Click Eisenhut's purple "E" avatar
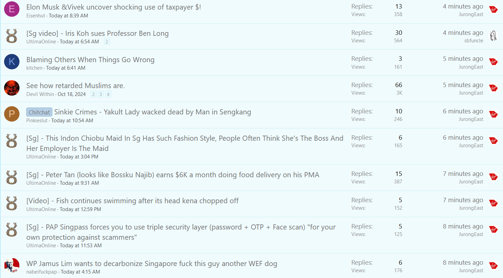The image size is (503, 278). [x=12, y=9]
